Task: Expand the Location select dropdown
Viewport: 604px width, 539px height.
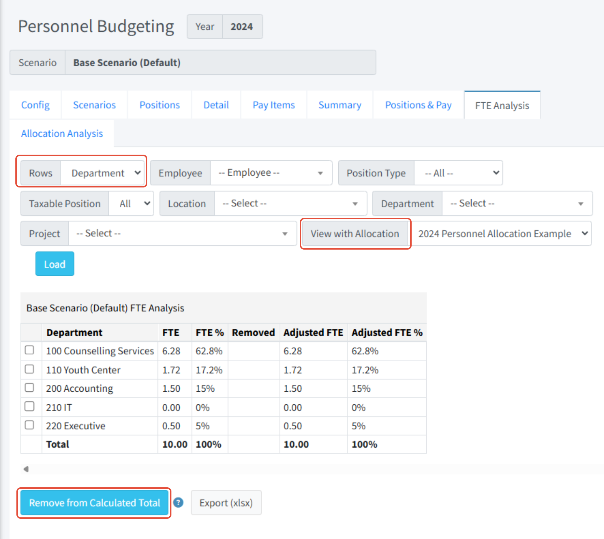Action: [x=290, y=204]
